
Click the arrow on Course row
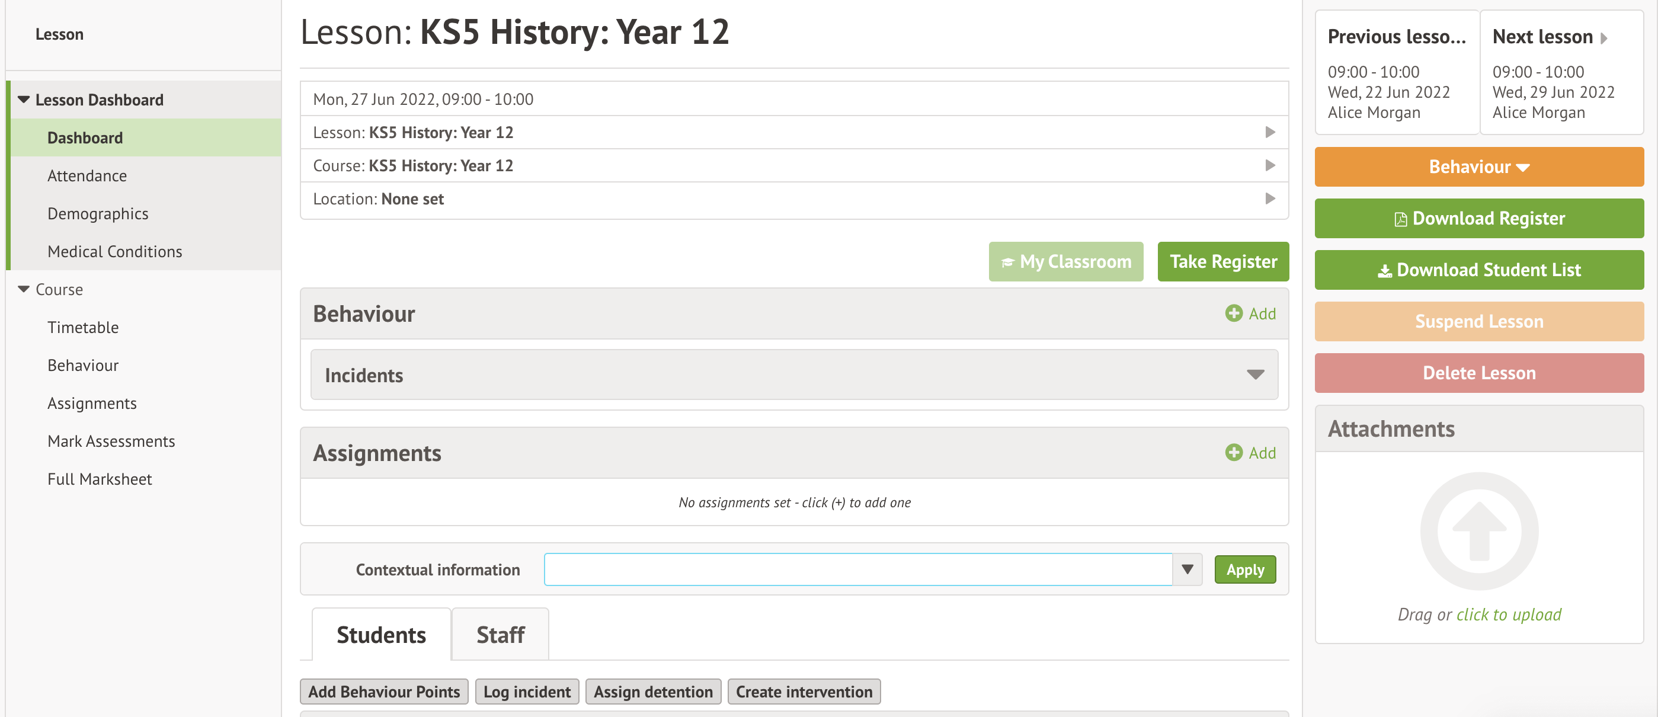click(1269, 165)
